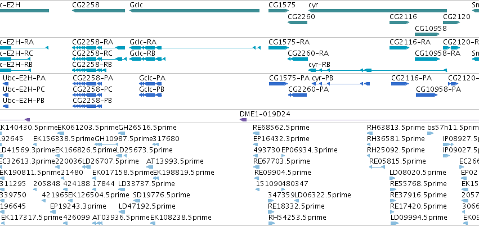The width and height of the screenshot is (479, 226).
Task: Select the CG2258 gene arrow
Action: coord(99,11)
